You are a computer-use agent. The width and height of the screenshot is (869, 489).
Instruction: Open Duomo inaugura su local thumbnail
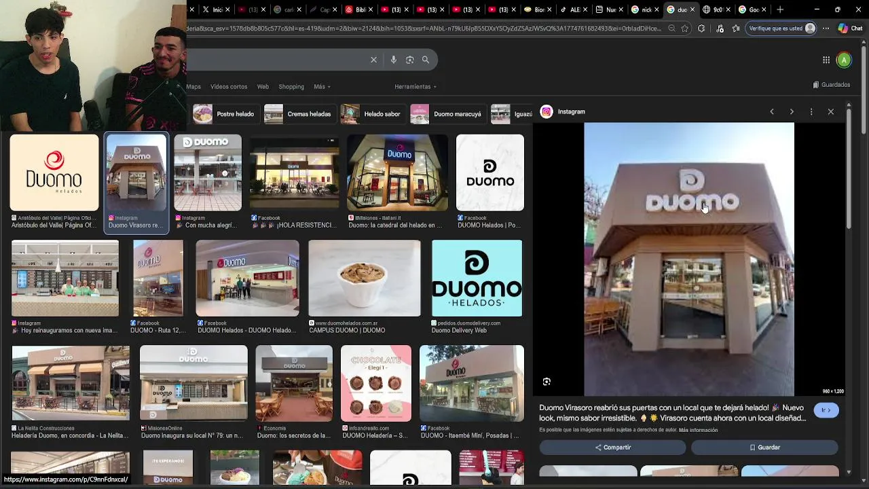coord(193,383)
